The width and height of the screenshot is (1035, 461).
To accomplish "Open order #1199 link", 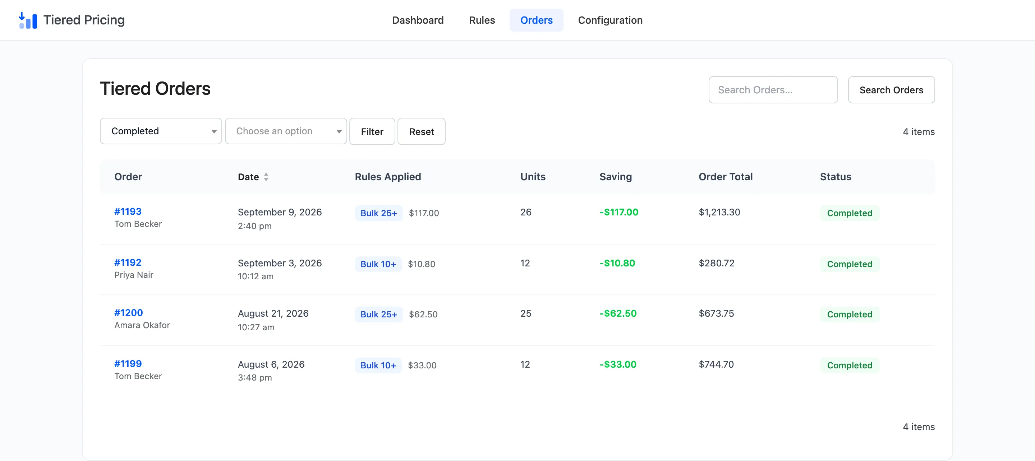I will coord(128,363).
